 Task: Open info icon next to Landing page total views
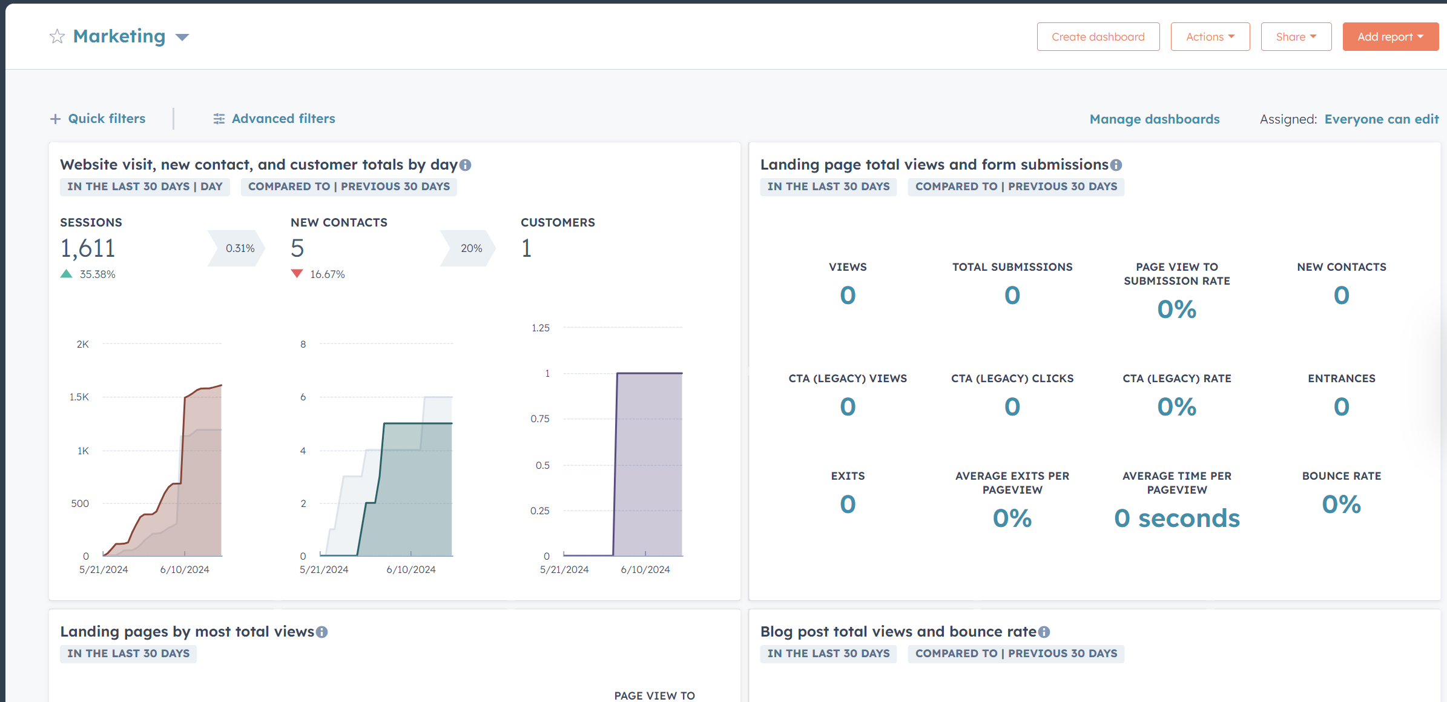click(1116, 165)
